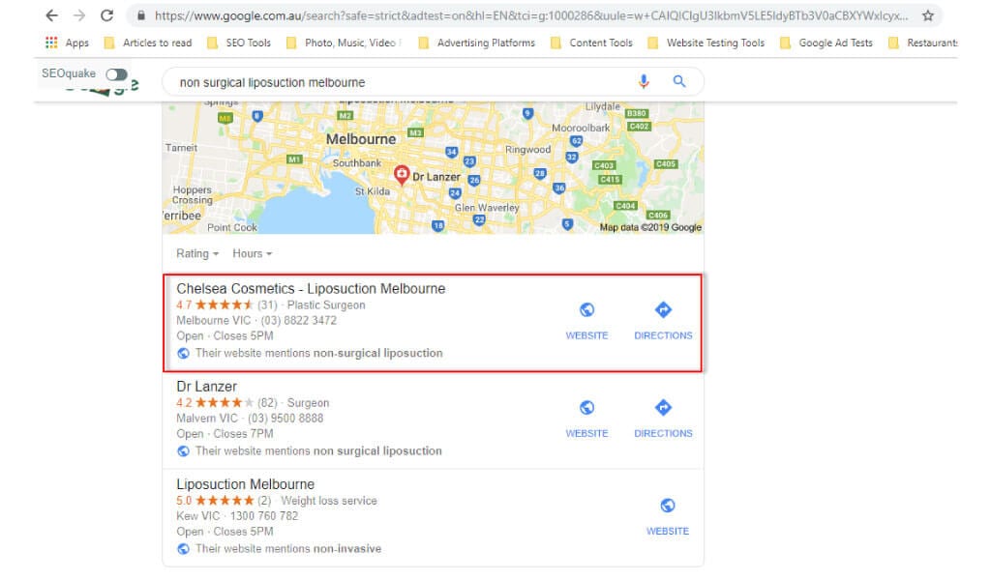Open Liposuction Melbourne website icon

668,506
